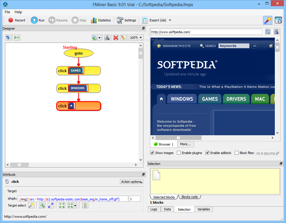The width and height of the screenshot is (286, 223).
Task: Undock the Attribute panel
Action: click(143, 175)
